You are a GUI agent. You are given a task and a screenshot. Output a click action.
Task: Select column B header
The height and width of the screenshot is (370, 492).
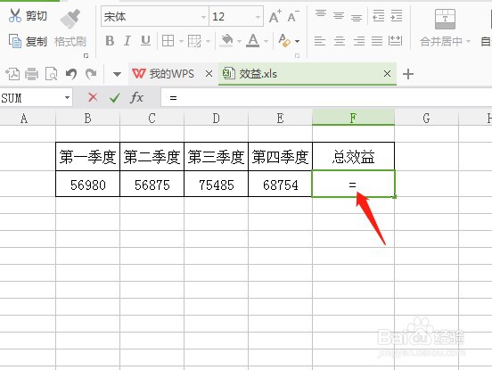87,118
